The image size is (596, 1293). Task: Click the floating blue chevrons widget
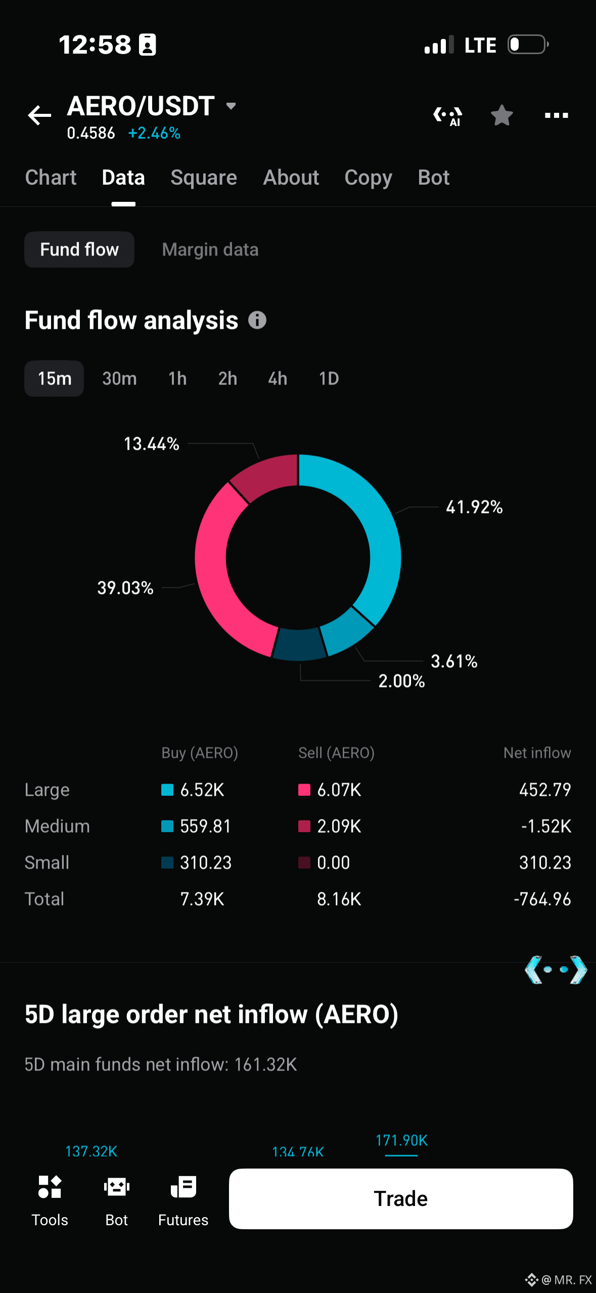pos(556,969)
